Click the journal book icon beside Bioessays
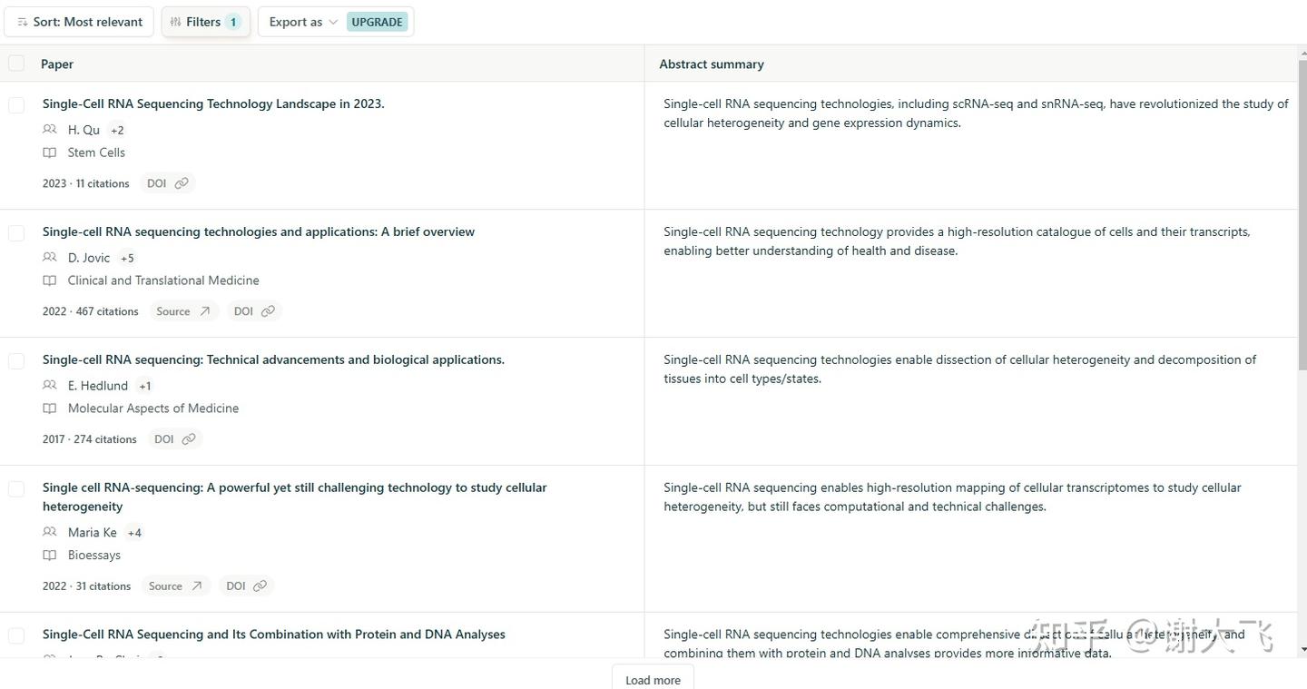The width and height of the screenshot is (1307, 689). (50, 556)
